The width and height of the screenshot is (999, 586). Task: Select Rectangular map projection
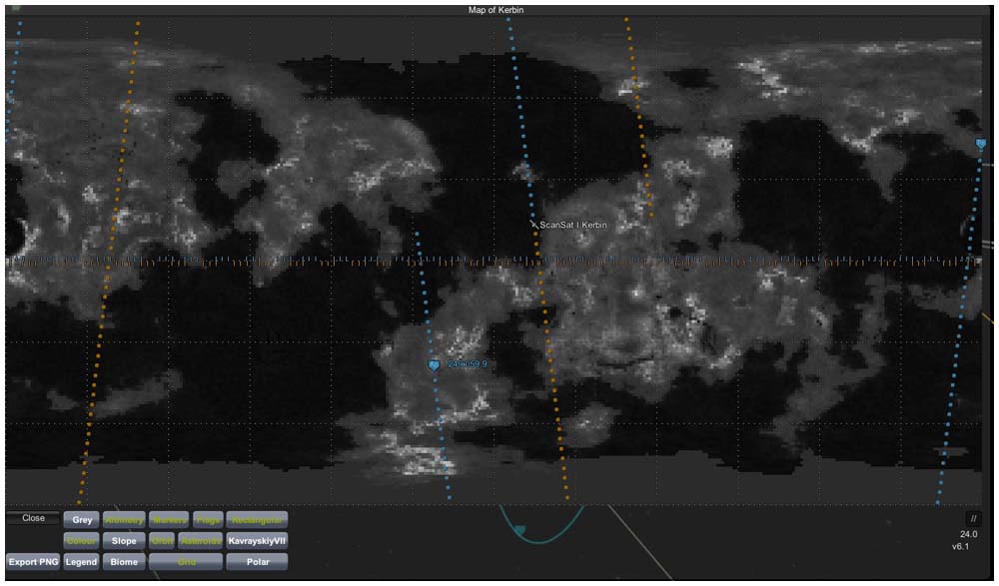[x=257, y=520]
